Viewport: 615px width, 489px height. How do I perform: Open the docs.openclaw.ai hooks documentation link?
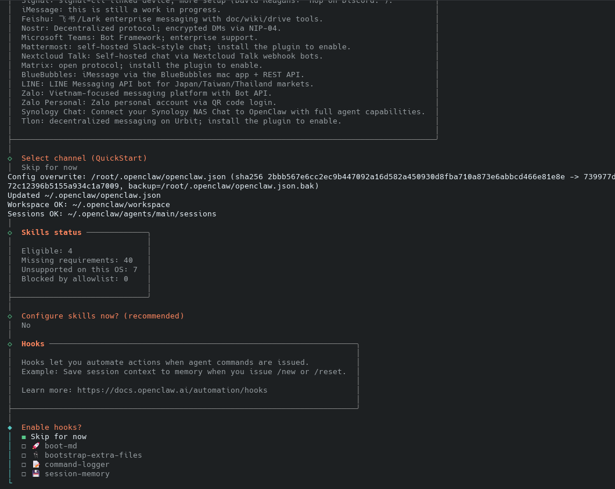click(172, 390)
